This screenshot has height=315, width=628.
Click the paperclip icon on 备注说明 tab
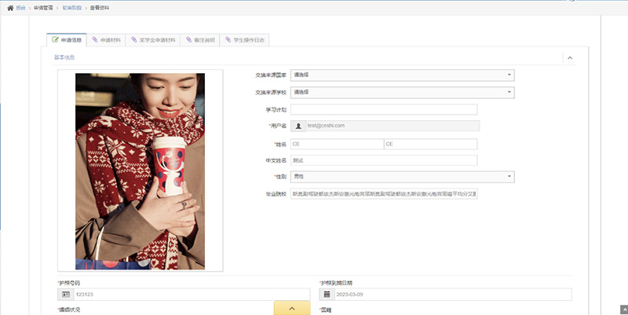(188, 39)
